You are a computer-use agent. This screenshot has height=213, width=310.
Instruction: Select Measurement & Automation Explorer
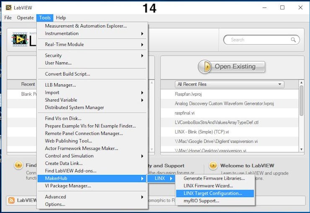93,26
